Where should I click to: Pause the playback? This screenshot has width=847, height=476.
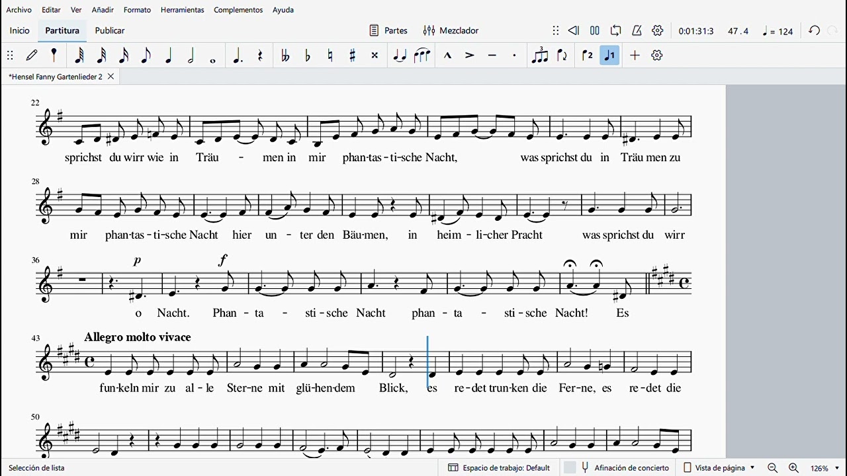point(595,30)
